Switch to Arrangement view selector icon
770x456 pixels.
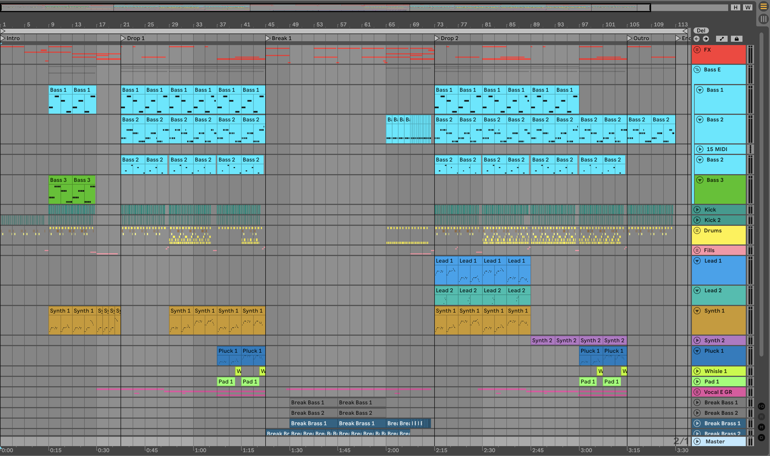click(x=764, y=6)
